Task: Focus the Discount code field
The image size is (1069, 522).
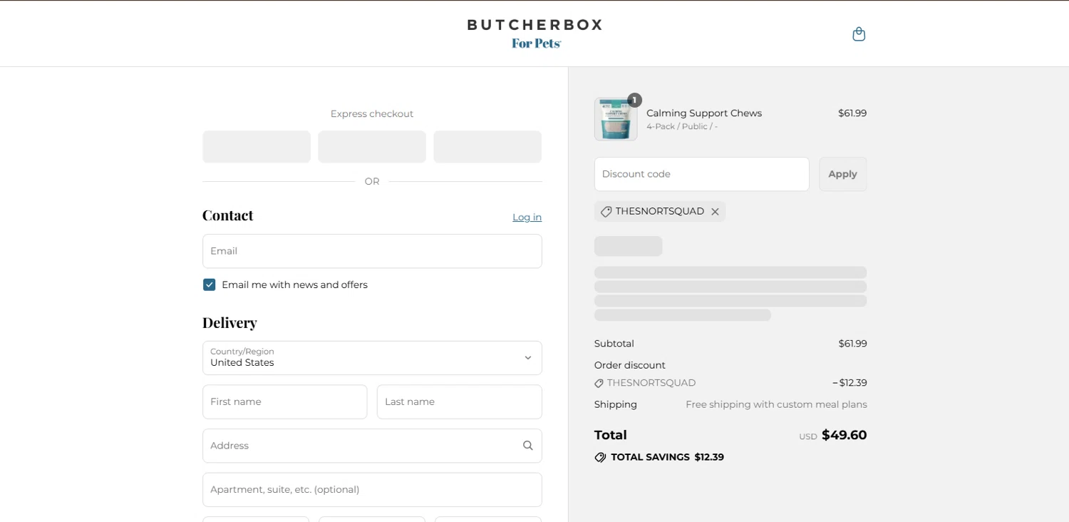Action: pyautogui.click(x=702, y=174)
